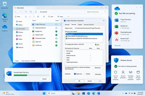Open the Windows Start button
Image resolution: width=145 pixels, height=96 pixels.
click(44, 93)
